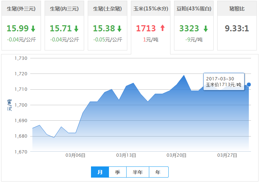Click the -9元/吨 change text
Screen dimensions: 260x183
[194, 40]
